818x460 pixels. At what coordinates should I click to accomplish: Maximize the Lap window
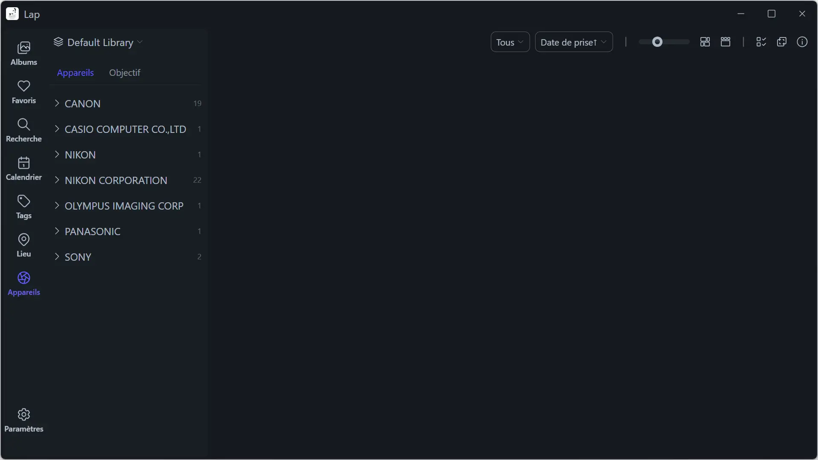(772, 14)
